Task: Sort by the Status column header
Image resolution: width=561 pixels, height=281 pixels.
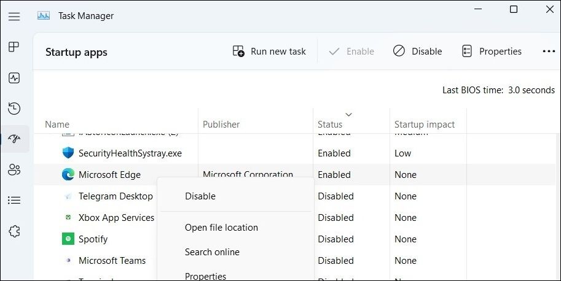Action: coord(330,125)
